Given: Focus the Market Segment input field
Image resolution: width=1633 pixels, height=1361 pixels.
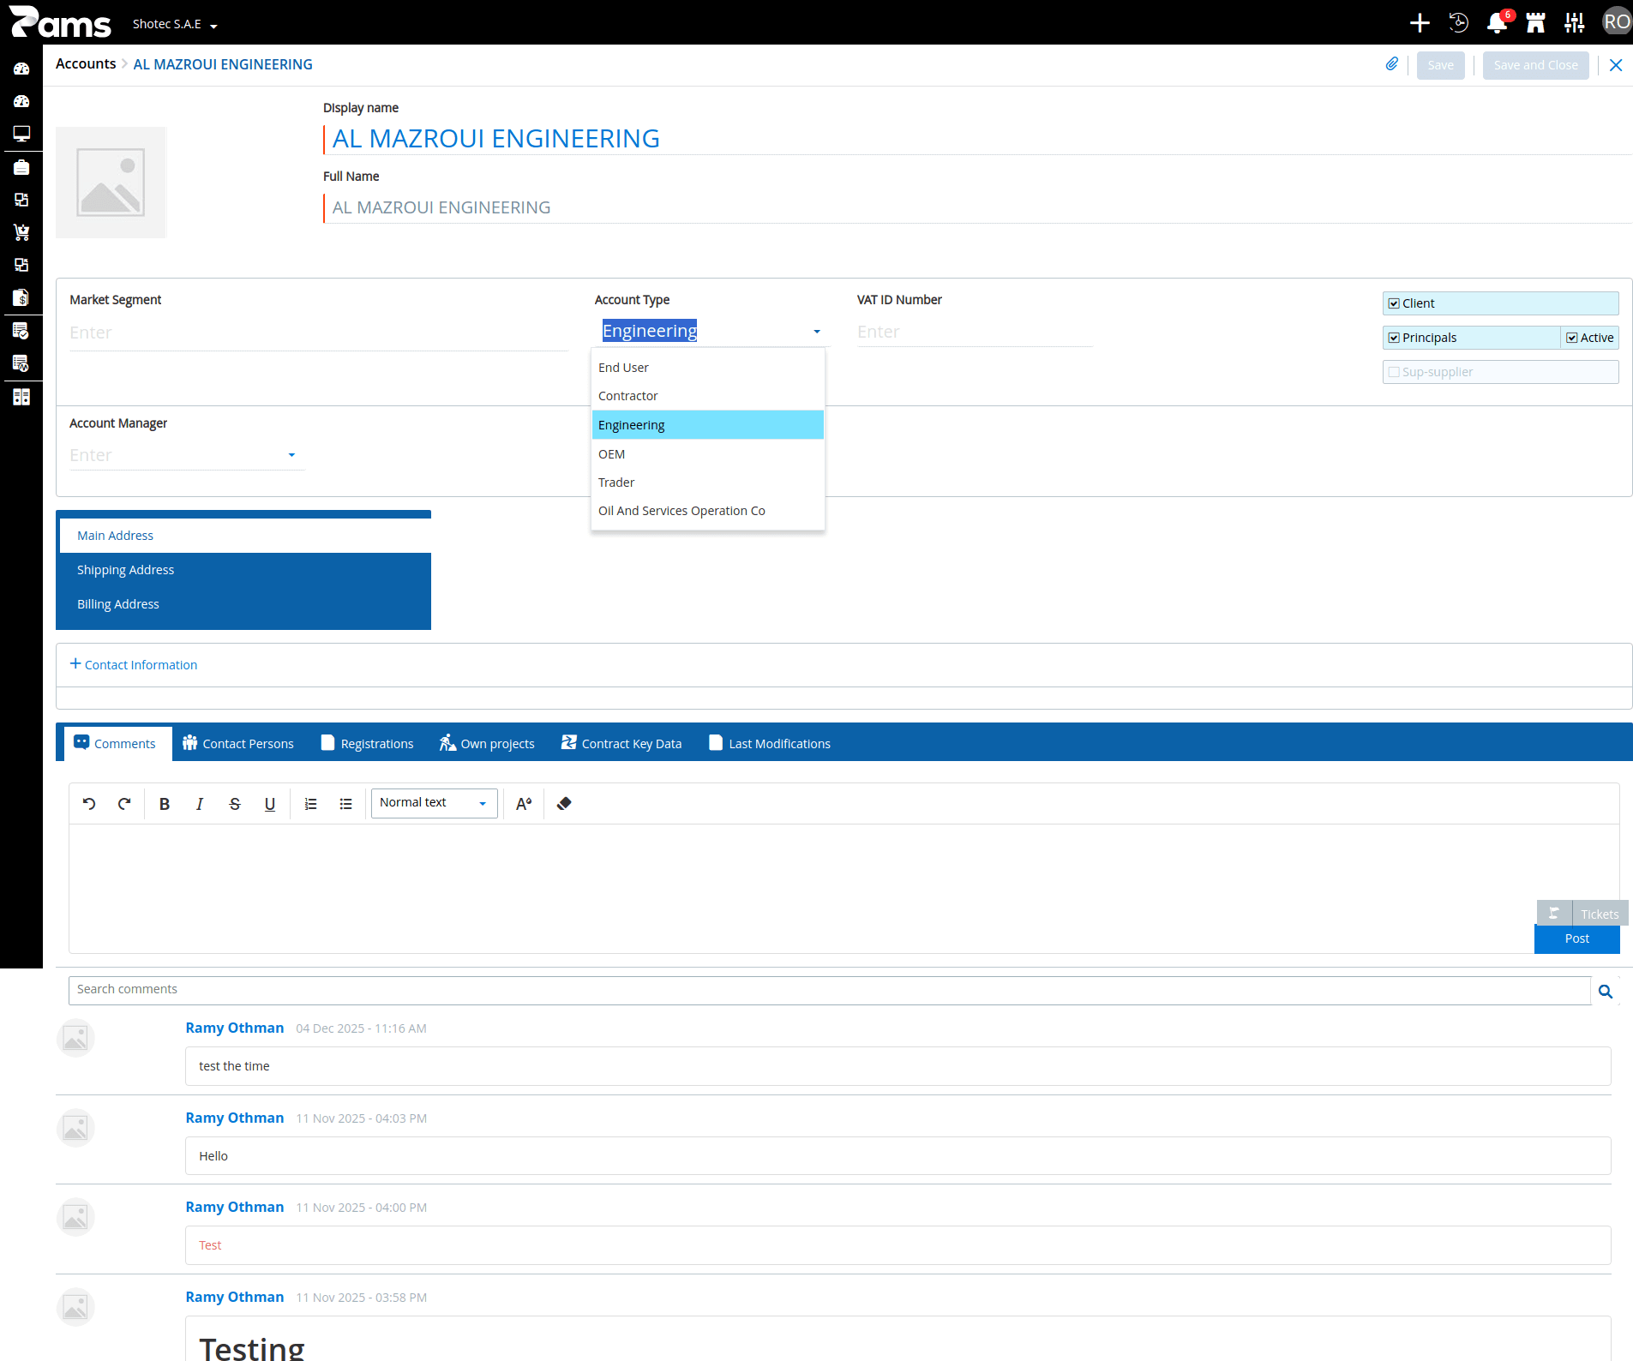Looking at the screenshot, I should (318, 333).
